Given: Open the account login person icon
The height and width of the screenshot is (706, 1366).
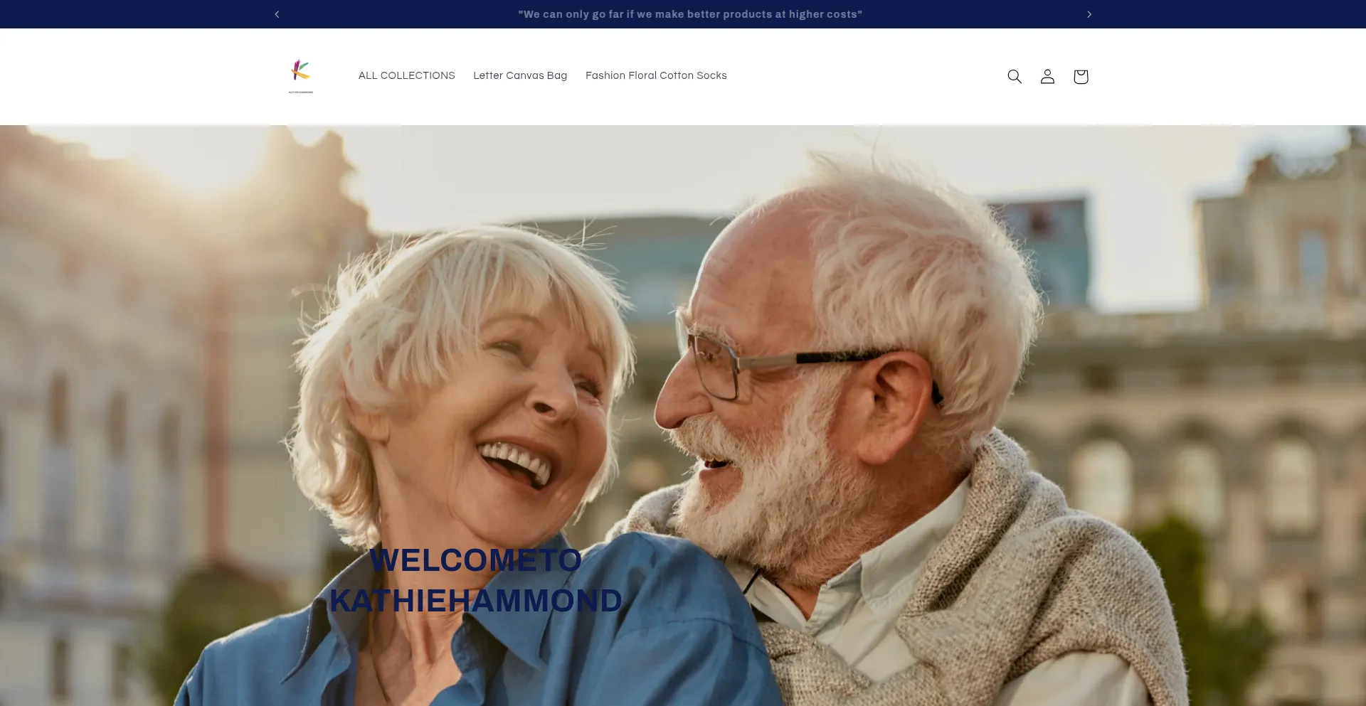Looking at the screenshot, I should pyautogui.click(x=1047, y=76).
